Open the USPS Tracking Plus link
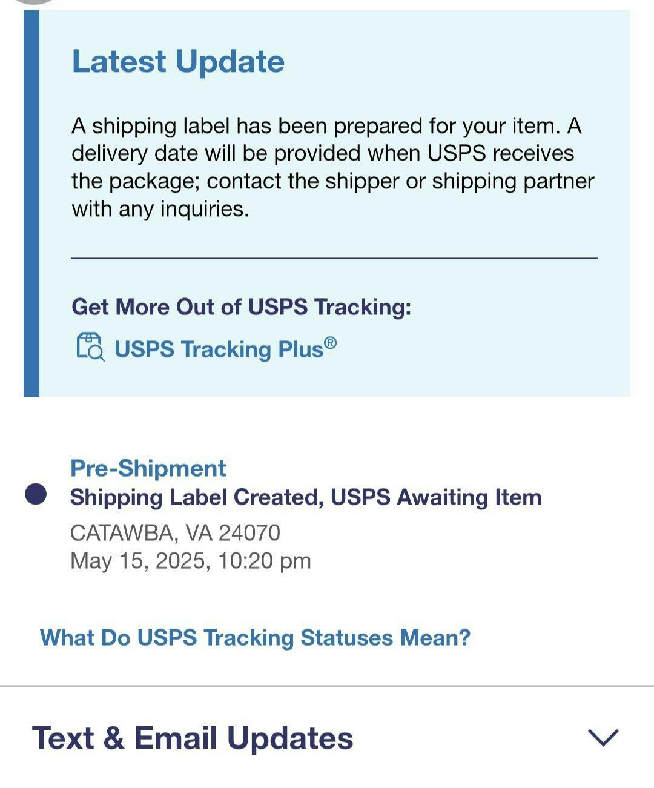Screen dimensions: 654x788 (218, 349)
